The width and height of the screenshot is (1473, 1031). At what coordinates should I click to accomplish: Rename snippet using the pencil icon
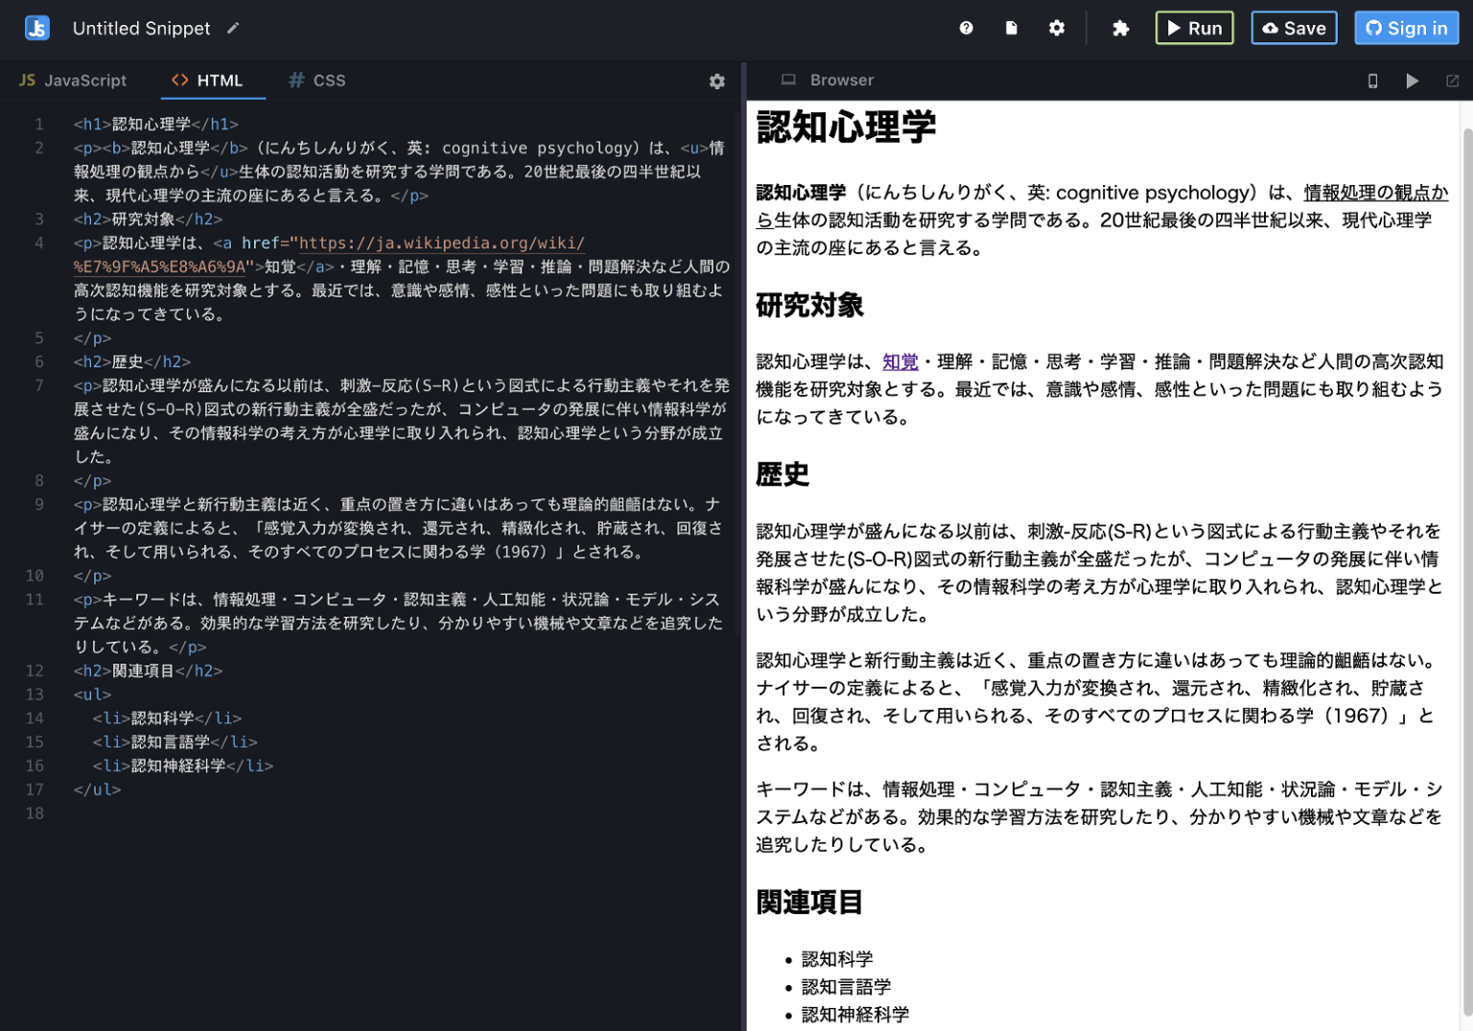point(233,29)
